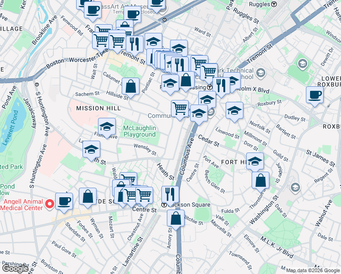Select the Lamartine St label
Image resolution: width=341 pixels, height=274 pixels.
(x=133, y=252)
